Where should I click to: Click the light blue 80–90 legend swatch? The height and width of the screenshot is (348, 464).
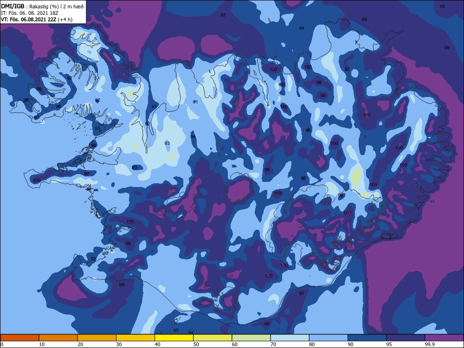point(329,338)
